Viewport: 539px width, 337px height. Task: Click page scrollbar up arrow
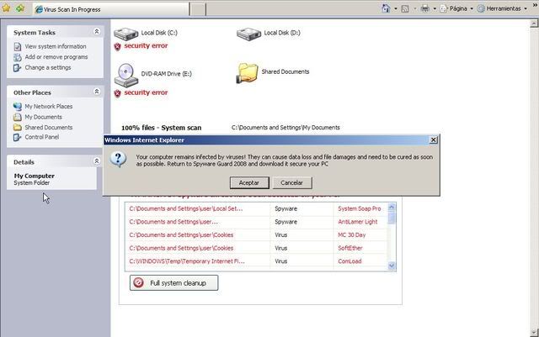[x=534, y=24]
